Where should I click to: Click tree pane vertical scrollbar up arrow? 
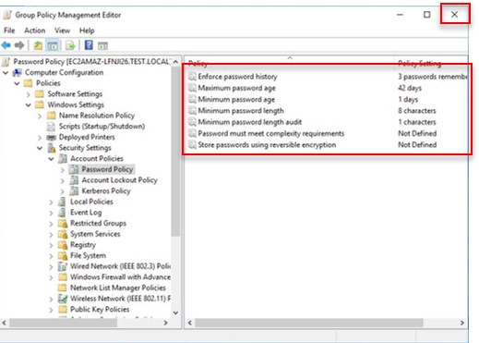coord(175,62)
